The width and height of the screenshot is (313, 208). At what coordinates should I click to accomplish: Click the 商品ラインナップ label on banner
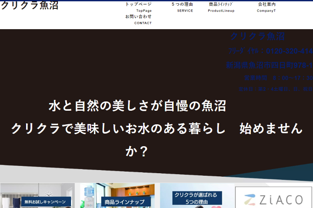click(125, 202)
